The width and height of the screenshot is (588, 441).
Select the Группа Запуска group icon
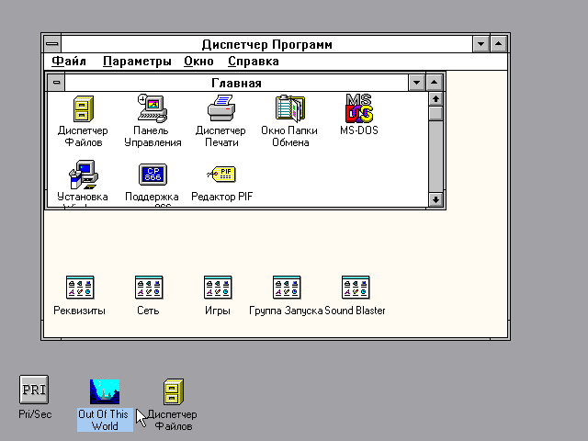(x=287, y=288)
